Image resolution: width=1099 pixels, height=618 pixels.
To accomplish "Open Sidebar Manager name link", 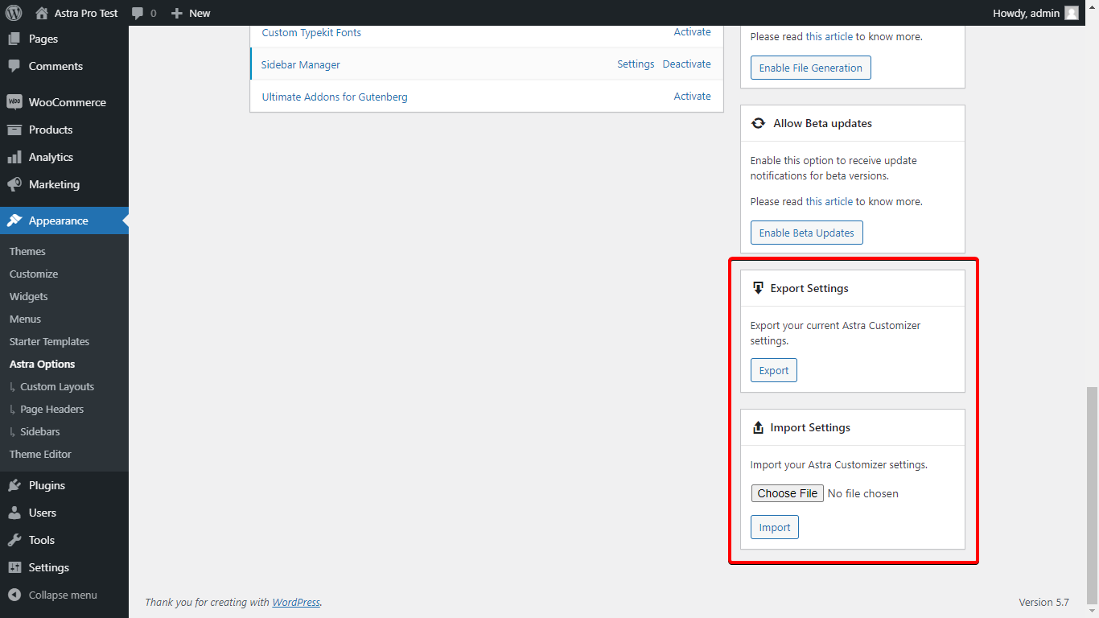I will (x=301, y=64).
